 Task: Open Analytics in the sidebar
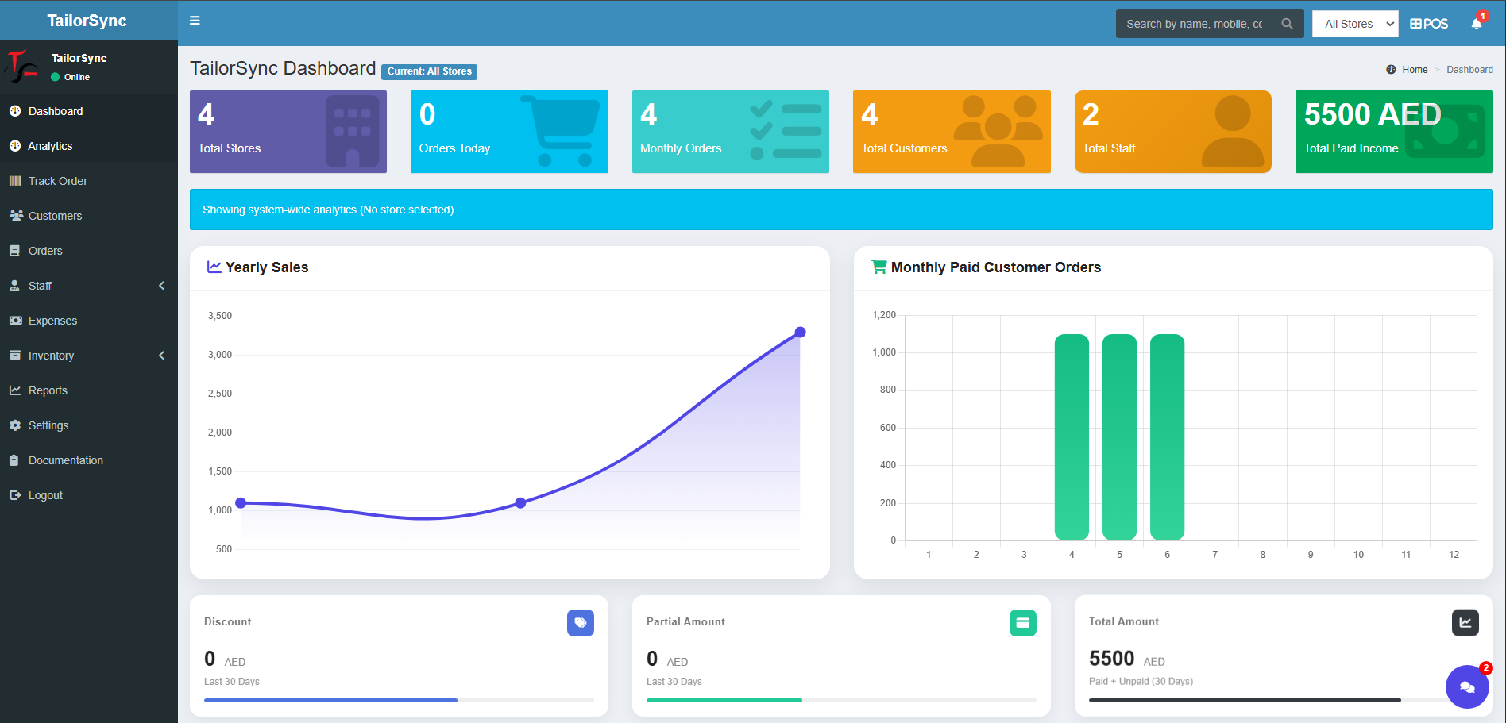click(89, 146)
